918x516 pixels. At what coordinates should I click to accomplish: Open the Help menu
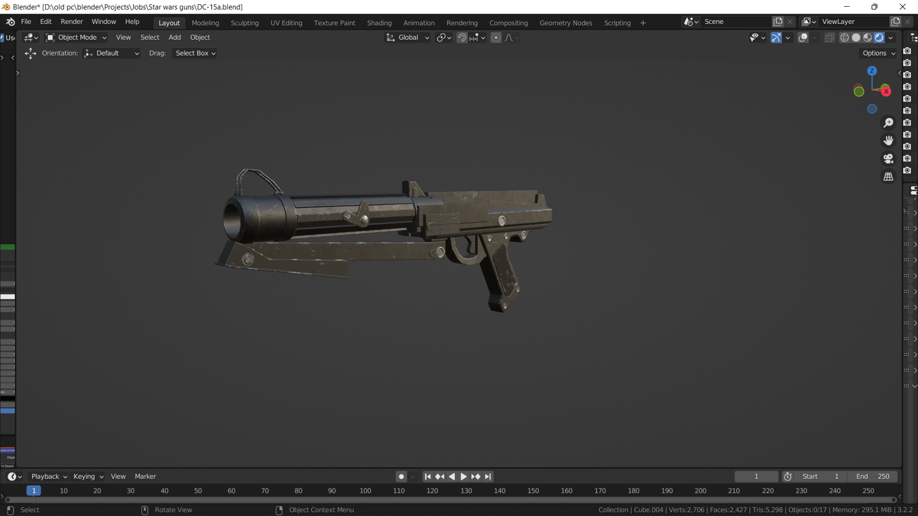click(132, 22)
